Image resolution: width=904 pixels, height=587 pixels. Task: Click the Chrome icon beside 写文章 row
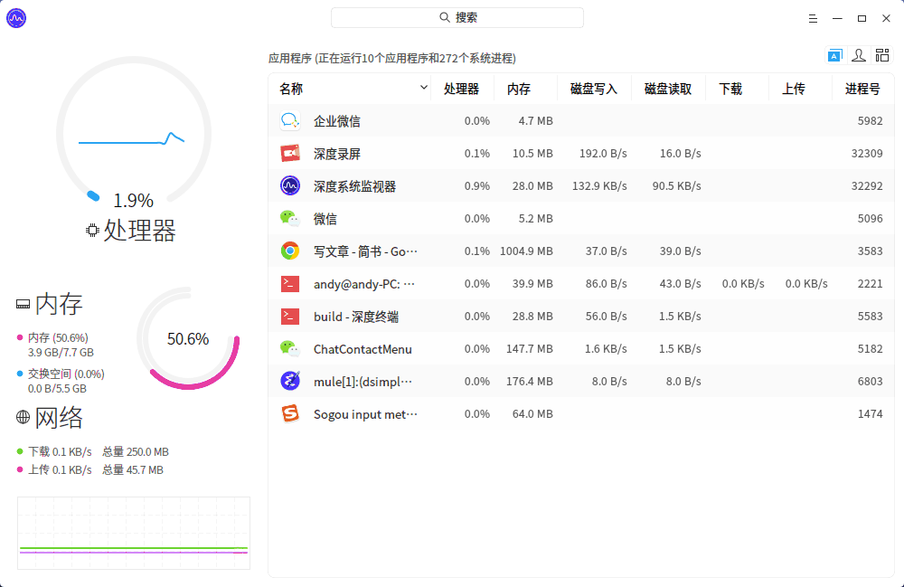[291, 251]
